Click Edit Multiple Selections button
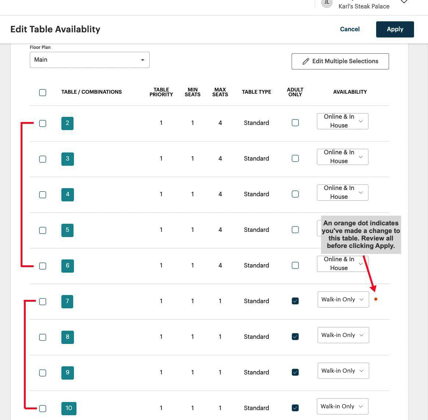 [x=340, y=61]
